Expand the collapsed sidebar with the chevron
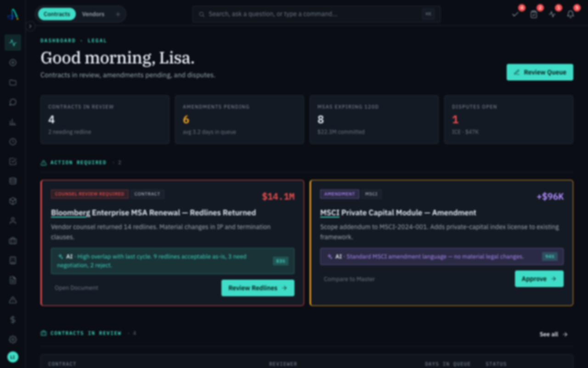This screenshot has width=588, height=368. point(30,26)
